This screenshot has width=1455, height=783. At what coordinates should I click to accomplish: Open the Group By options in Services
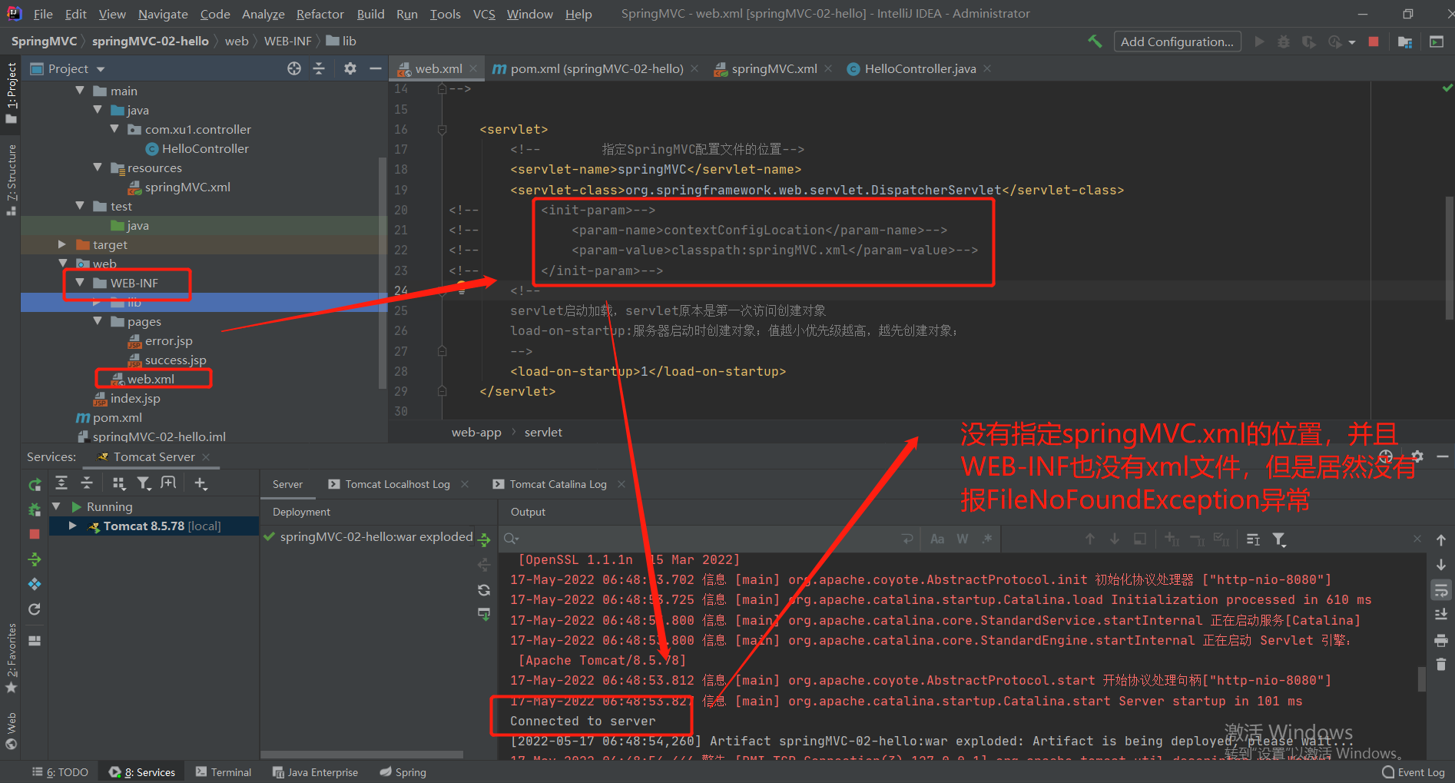pos(119,483)
